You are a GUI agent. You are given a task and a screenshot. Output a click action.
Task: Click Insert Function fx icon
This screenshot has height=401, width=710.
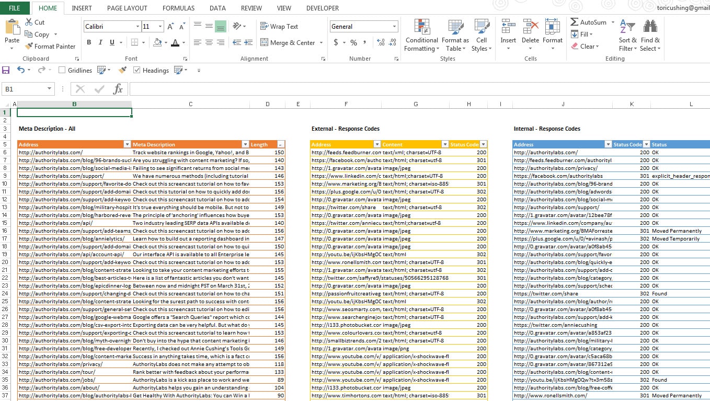pos(118,89)
